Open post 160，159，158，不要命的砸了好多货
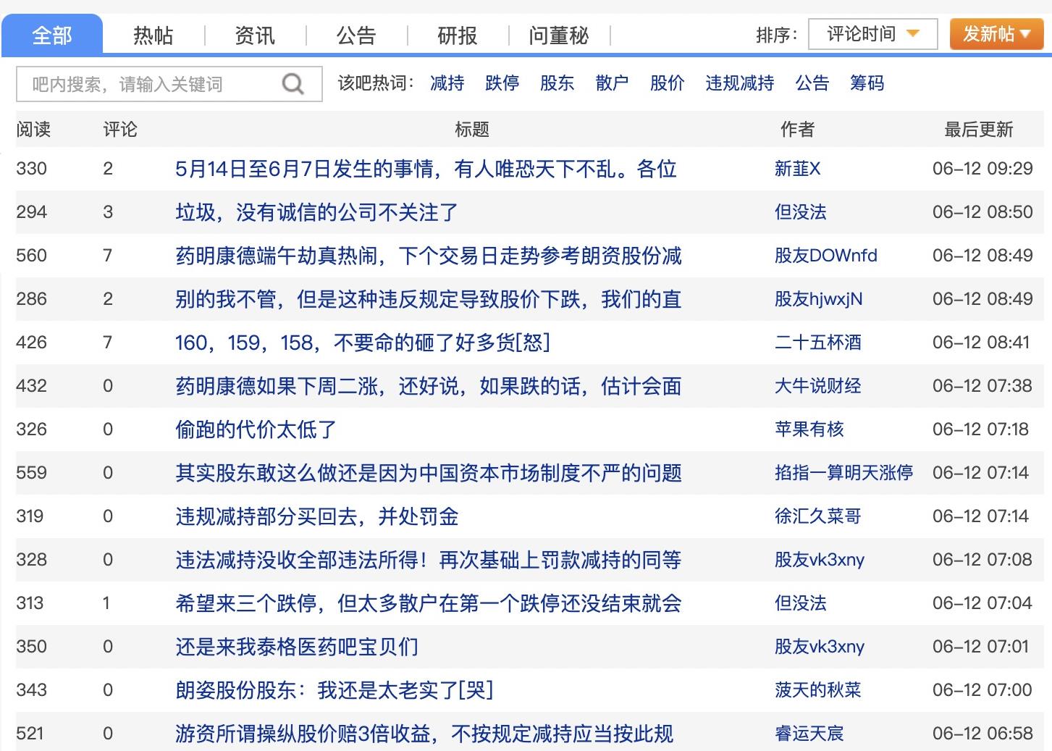The height and width of the screenshot is (751, 1052). click(x=363, y=343)
